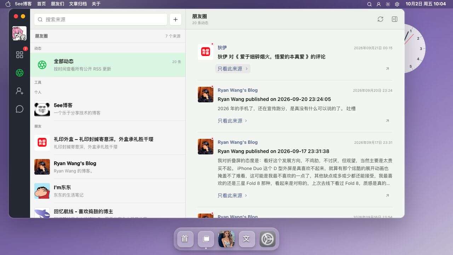Image resolution: width=453 pixels, height=255 pixels.
Task: Click the photo portrait icon in the dock
Action: point(226,239)
